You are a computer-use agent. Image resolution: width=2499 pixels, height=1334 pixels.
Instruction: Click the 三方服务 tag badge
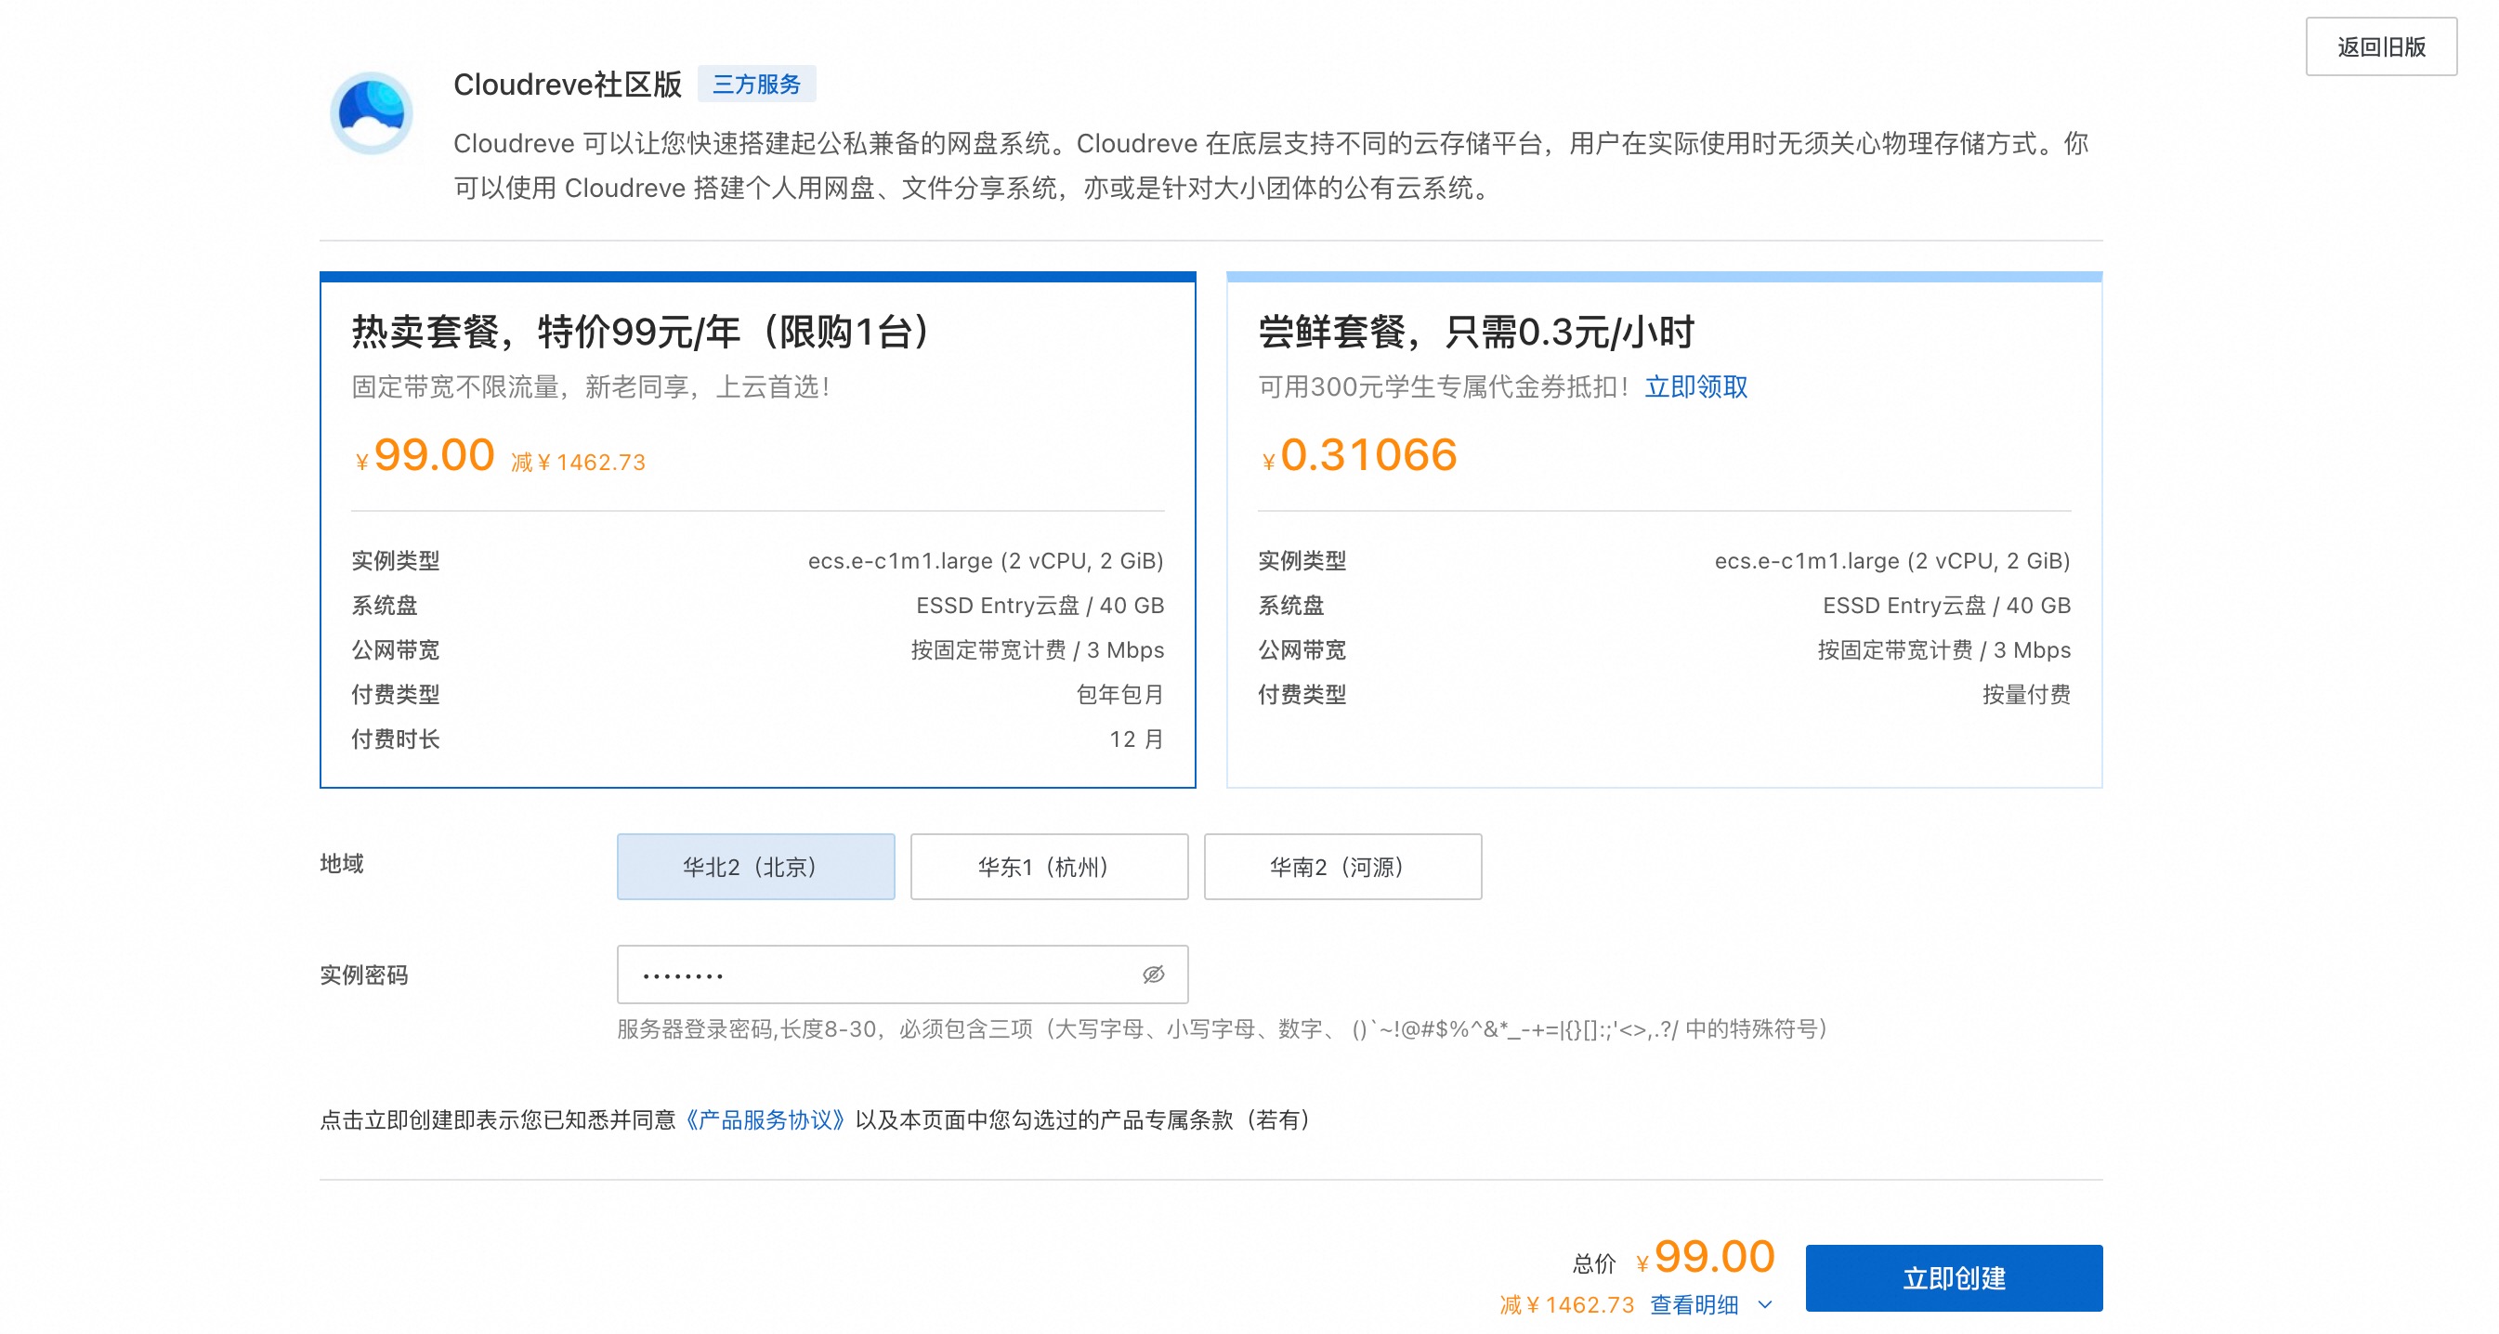[x=755, y=85]
